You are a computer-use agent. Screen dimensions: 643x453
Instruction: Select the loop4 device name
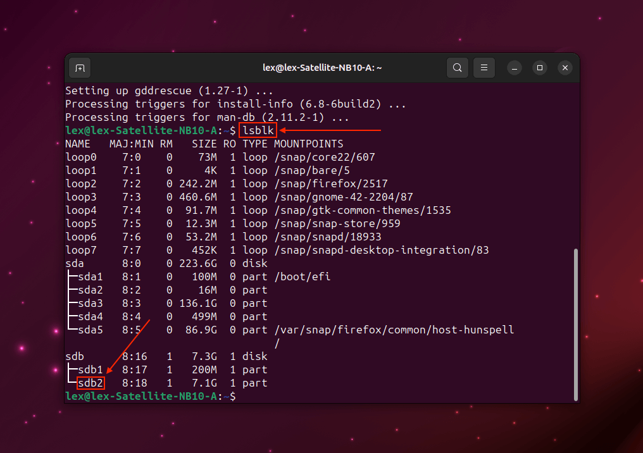point(81,210)
